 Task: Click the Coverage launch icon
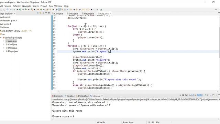tap(26, 10)
